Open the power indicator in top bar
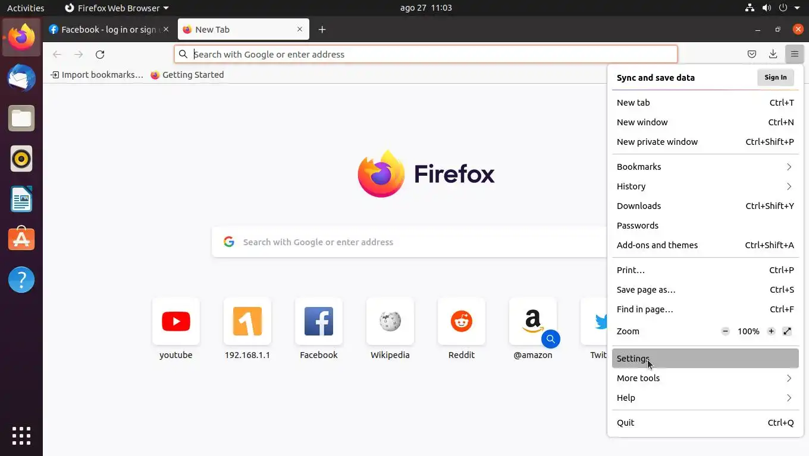Image resolution: width=809 pixels, height=456 pixels. [x=783, y=8]
